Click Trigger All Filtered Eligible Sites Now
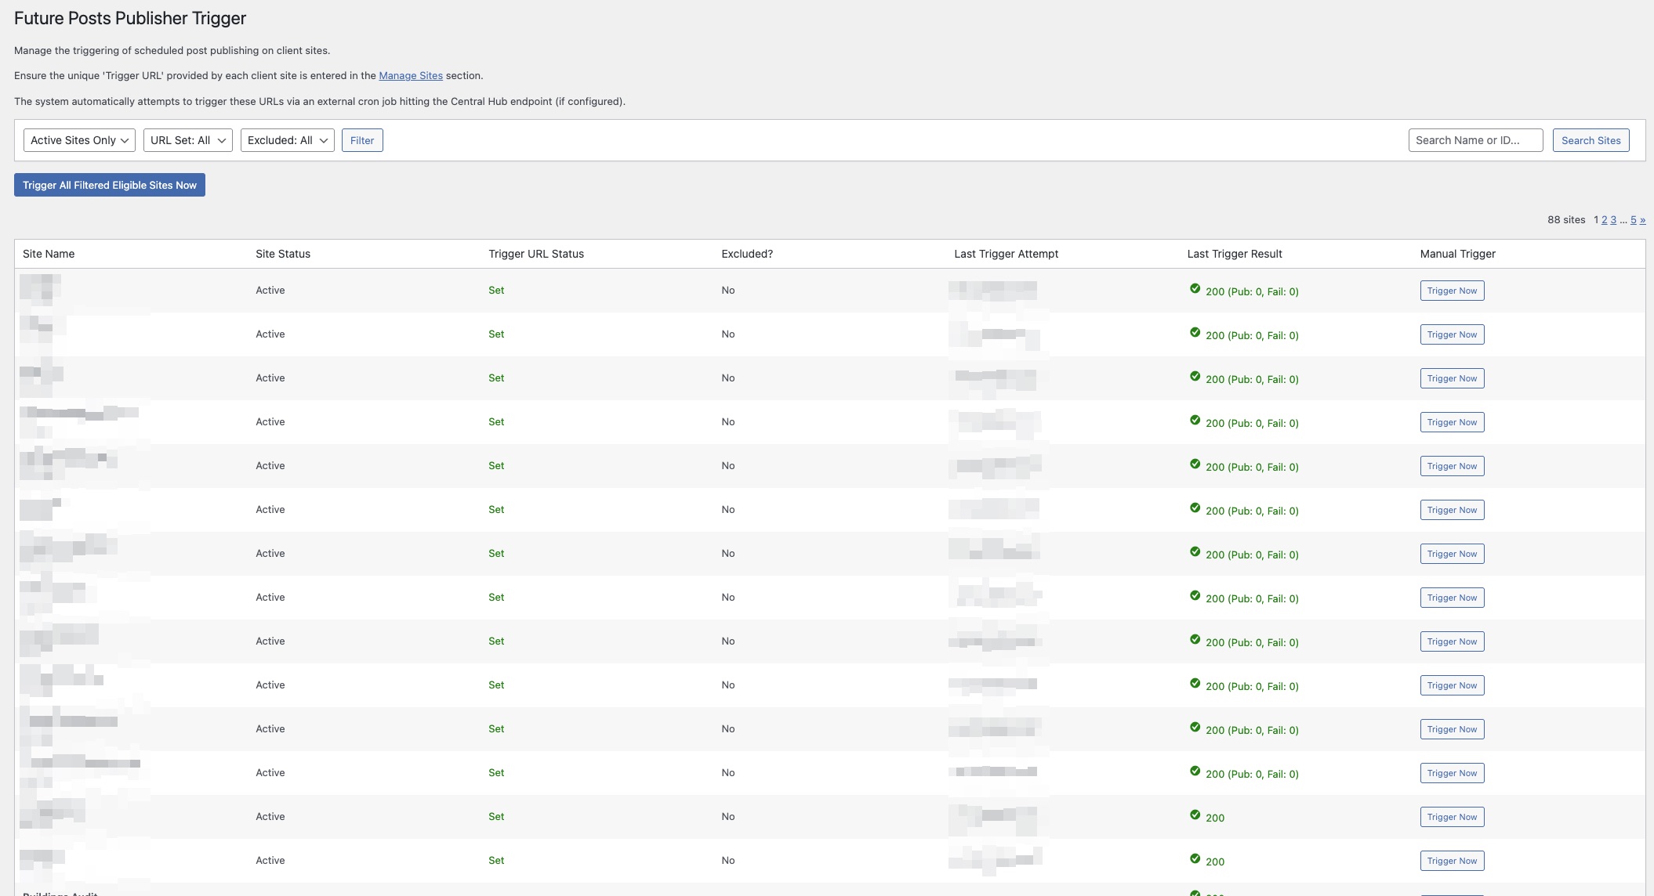The image size is (1654, 896). tap(110, 185)
